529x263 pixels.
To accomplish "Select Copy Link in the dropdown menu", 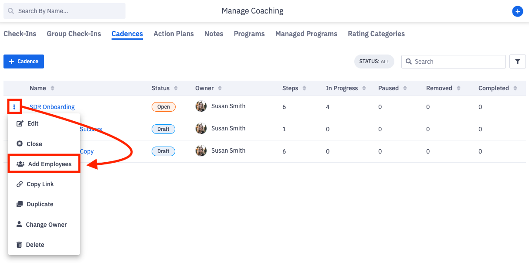I will (40, 184).
